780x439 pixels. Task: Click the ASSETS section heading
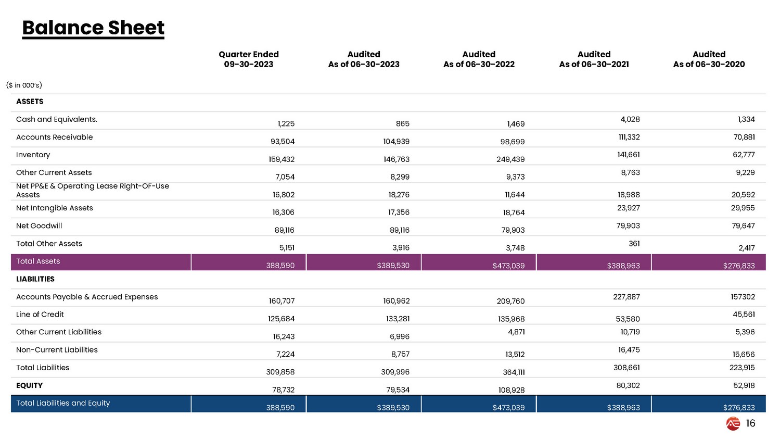point(30,102)
